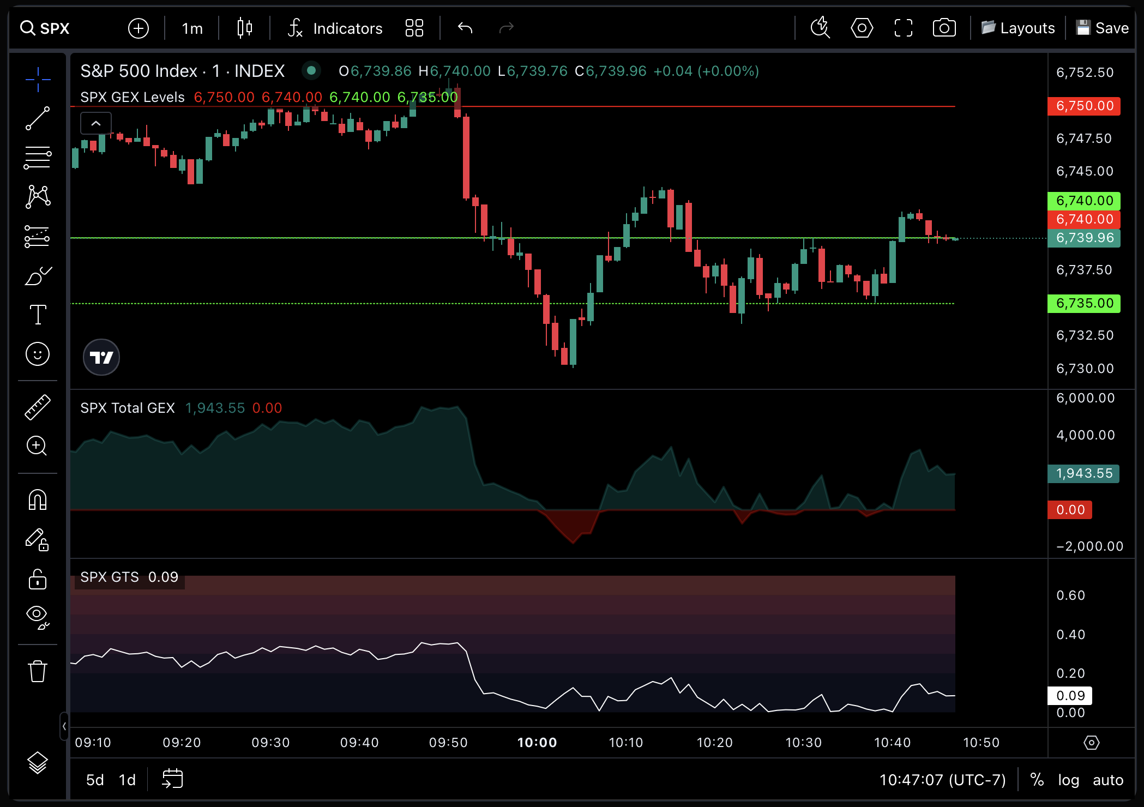The height and width of the screenshot is (807, 1144).
Task: Toggle lock all drawings
Action: tap(38, 579)
